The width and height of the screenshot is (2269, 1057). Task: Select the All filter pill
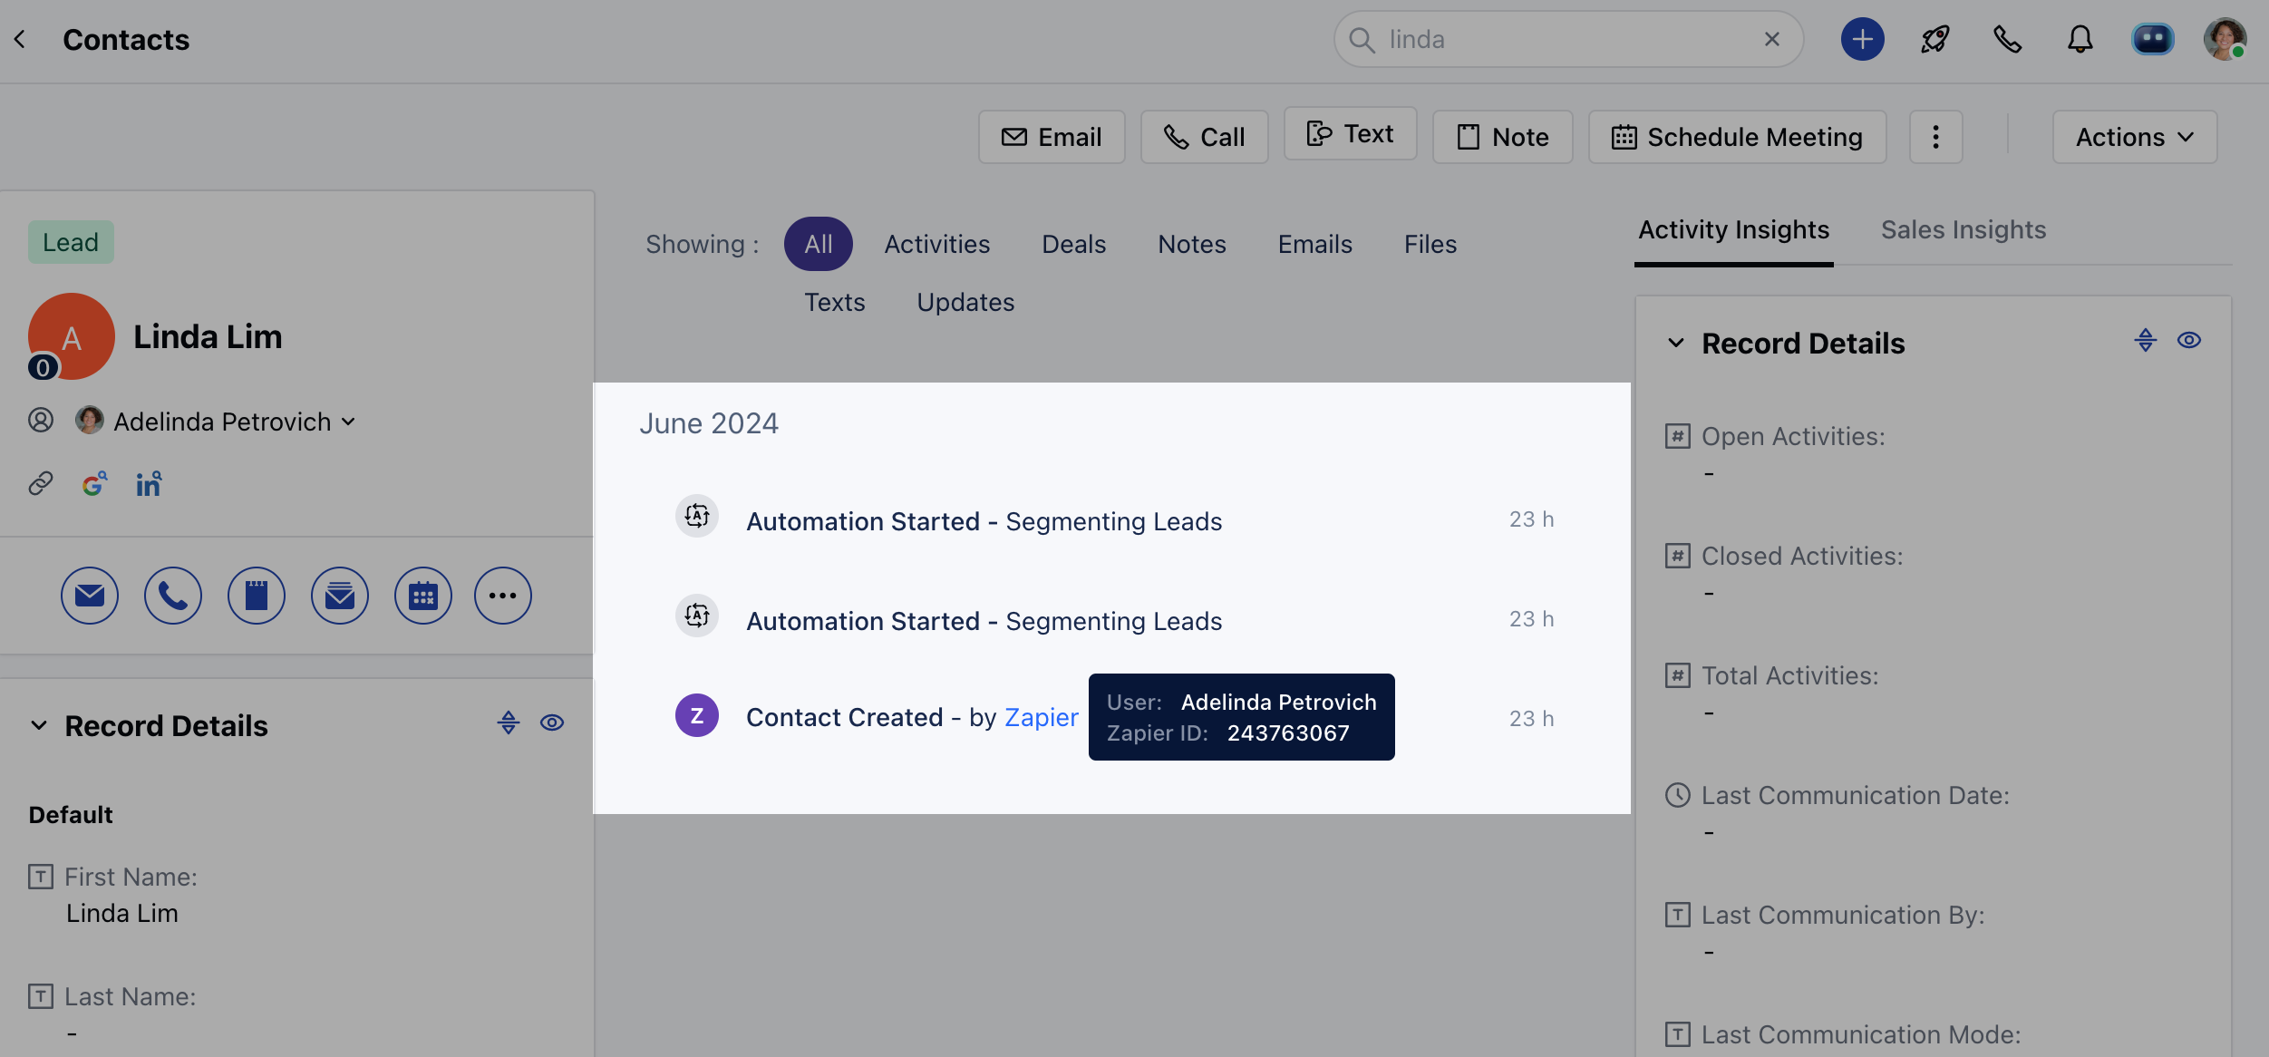pyautogui.click(x=819, y=244)
